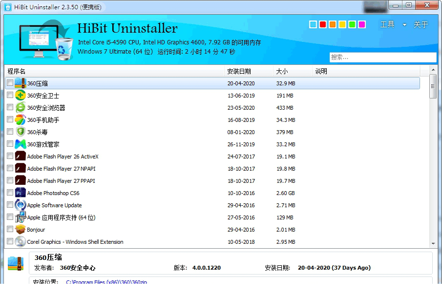Select the 360安全卫士 shield icon
The width and height of the screenshot is (442, 295).
(x=20, y=95)
